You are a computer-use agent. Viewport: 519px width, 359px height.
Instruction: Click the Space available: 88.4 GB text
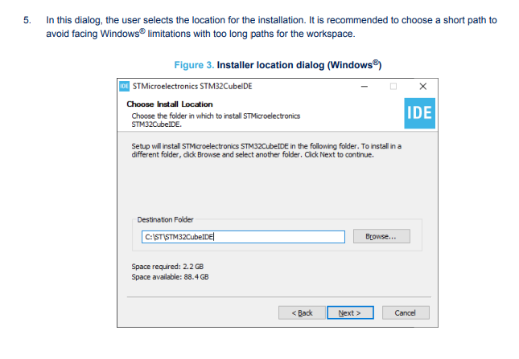tap(170, 276)
